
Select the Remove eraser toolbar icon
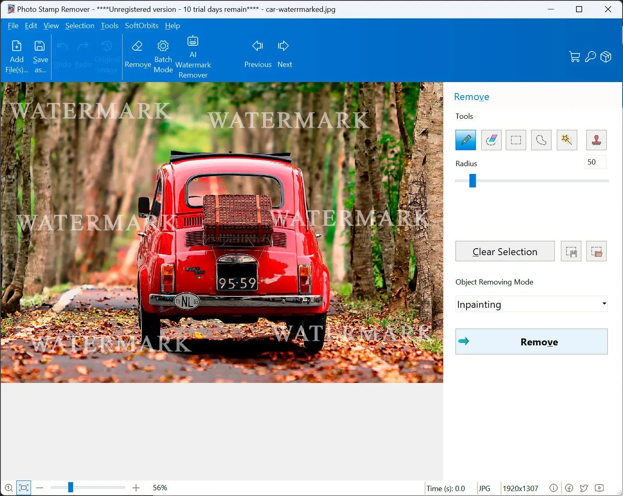(138, 54)
